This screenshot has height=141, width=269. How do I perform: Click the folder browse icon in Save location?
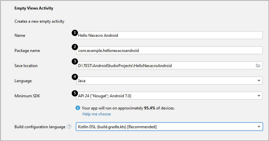click(258, 65)
